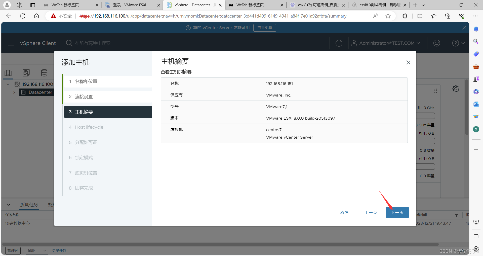Click completion time column filter icon
Viewport: 483px width, 256px height.
pos(456,215)
